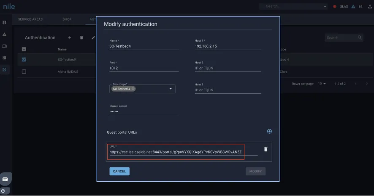Open the rows per page dropdown
This screenshot has width=374, height=196.
(x=322, y=84)
